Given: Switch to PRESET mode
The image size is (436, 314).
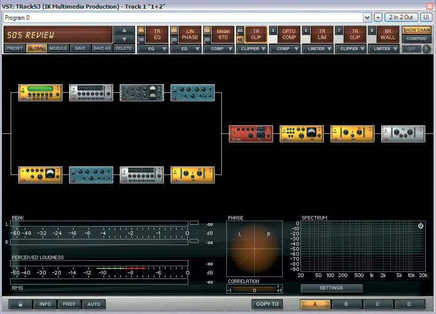Looking at the screenshot, I should (14, 48).
